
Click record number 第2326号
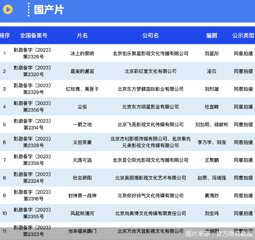(34, 57)
